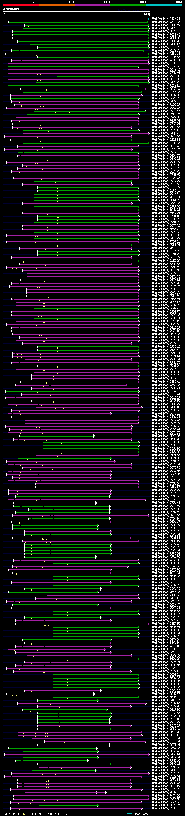Click the query name AV636493

11,9
